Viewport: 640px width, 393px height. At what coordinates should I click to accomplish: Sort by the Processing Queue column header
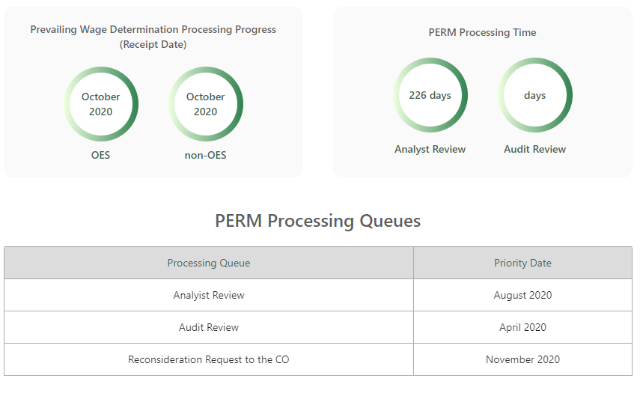click(209, 263)
